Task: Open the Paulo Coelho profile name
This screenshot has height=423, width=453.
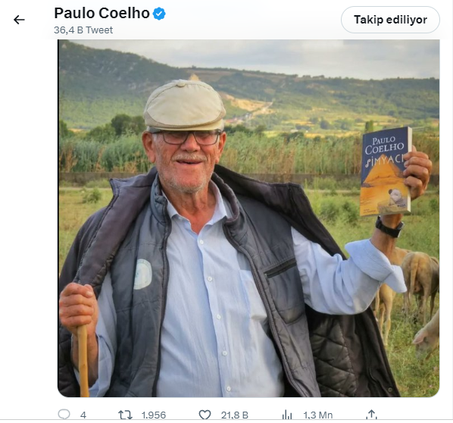Action: (x=102, y=14)
